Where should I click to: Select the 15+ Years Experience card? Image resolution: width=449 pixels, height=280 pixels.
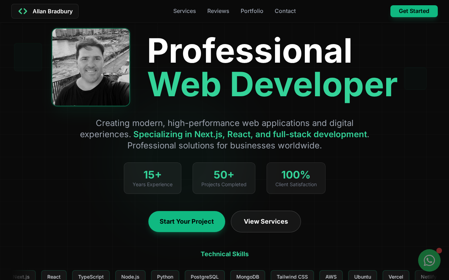153,178
